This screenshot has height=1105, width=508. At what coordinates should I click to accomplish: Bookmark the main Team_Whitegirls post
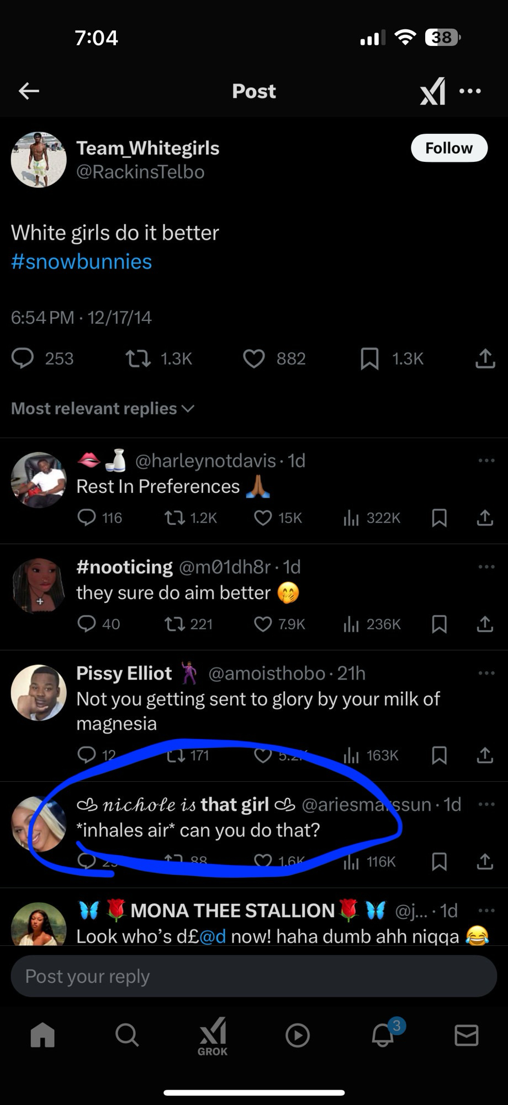tap(369, 359)
